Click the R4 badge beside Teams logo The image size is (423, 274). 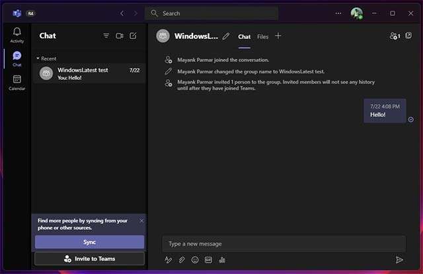coord(30,13)
